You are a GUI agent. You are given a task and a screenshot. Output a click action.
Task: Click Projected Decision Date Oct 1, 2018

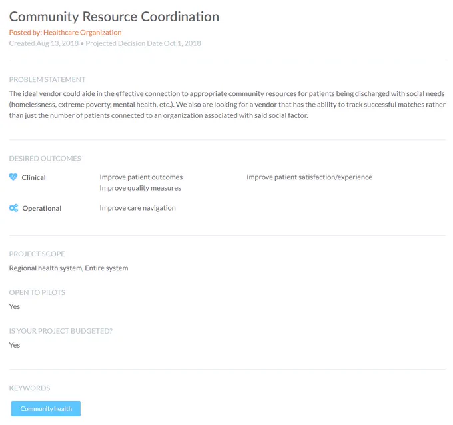pyautogui.click(x=143, y=43)
